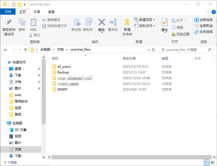Click properties checkmark icon in title bar
The image size is (217, 166).
coord(13,4)
